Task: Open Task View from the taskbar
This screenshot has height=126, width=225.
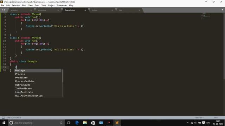Action: [69, 123]
